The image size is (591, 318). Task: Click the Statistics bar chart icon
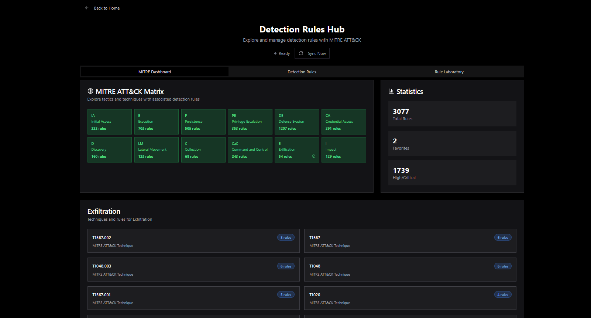[391, 91]
